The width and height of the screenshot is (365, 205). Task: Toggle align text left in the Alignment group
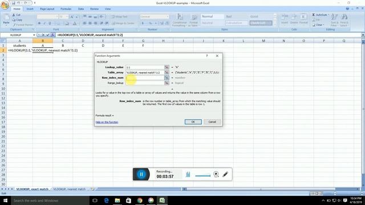point(85,23)
